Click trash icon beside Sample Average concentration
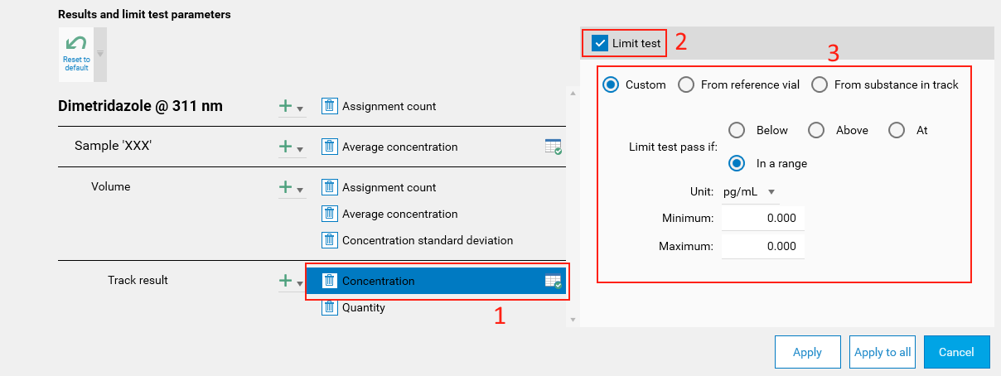The image size is (1001, 376). (x=329, y=147)
